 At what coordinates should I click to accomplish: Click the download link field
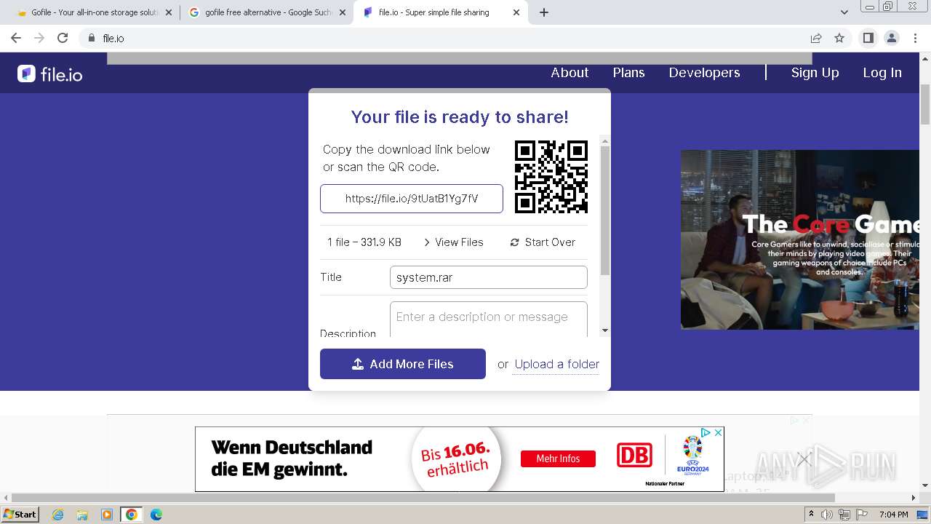click(412, 199)
